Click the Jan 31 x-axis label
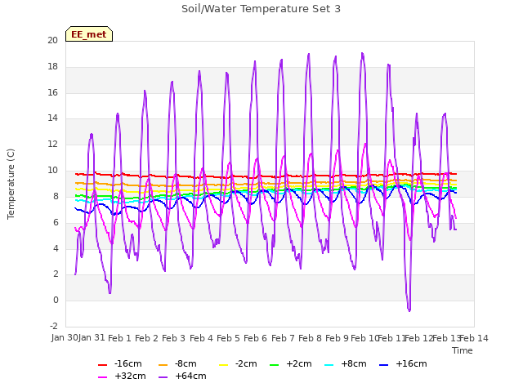Viewport: 523px width, 392px height. click(x=92, y=337)
